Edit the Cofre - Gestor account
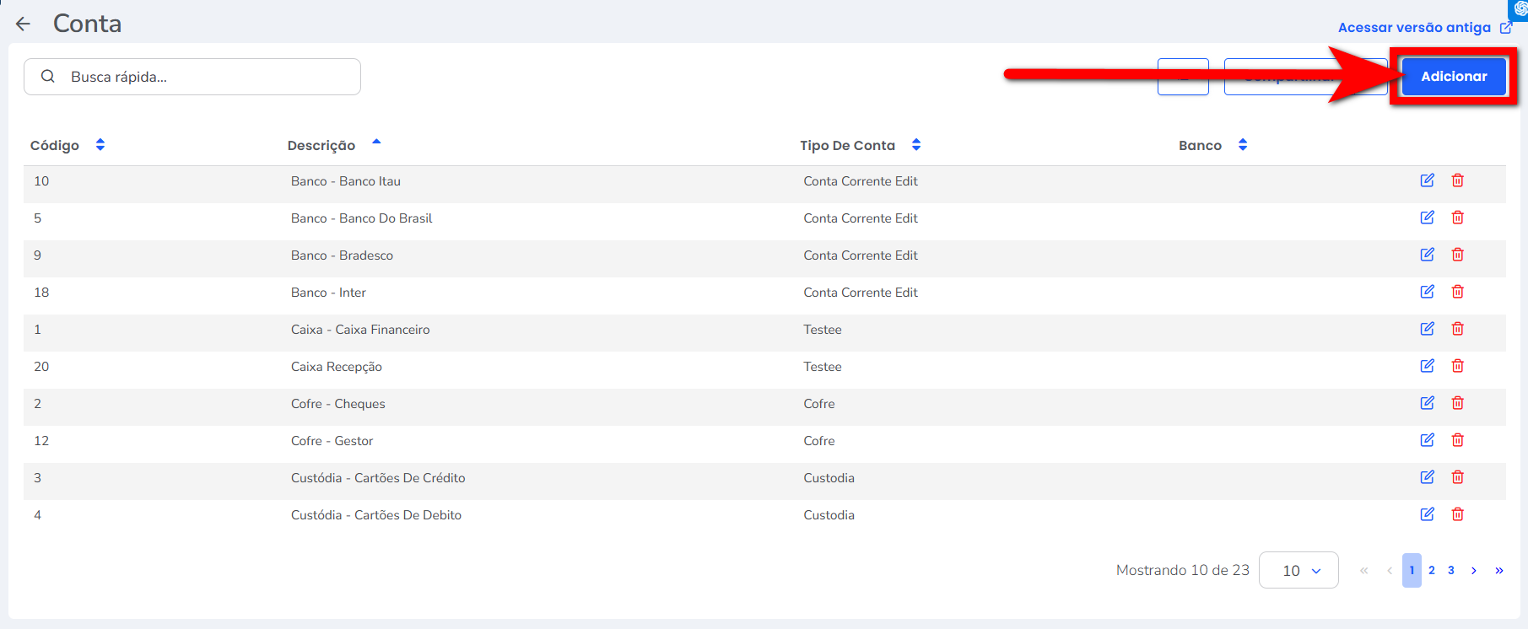 (1427, 440)
